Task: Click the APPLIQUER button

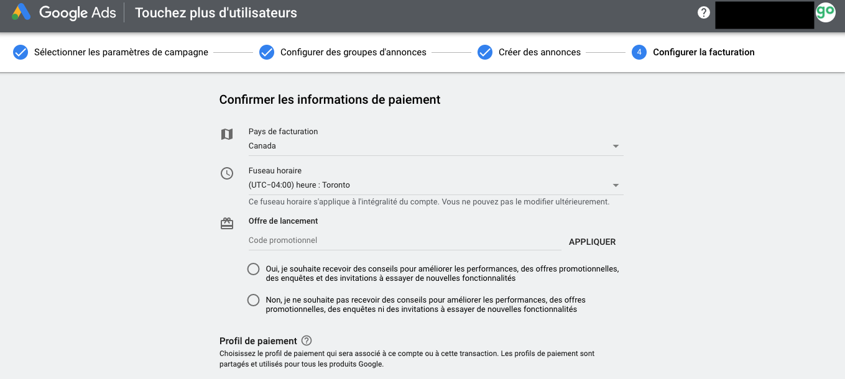Action: [x=593, y=242]
